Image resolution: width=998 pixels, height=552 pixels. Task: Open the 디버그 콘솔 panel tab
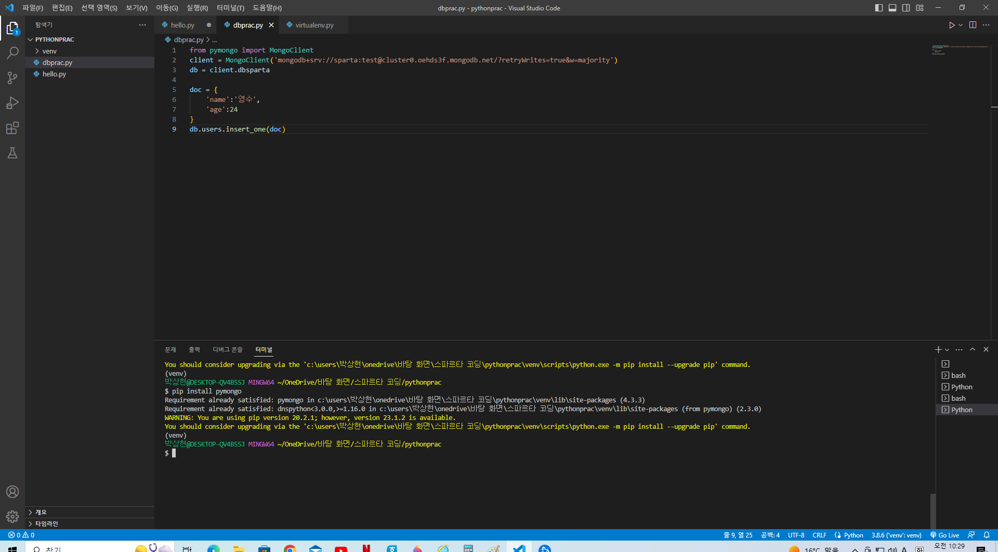coord(228,350)
